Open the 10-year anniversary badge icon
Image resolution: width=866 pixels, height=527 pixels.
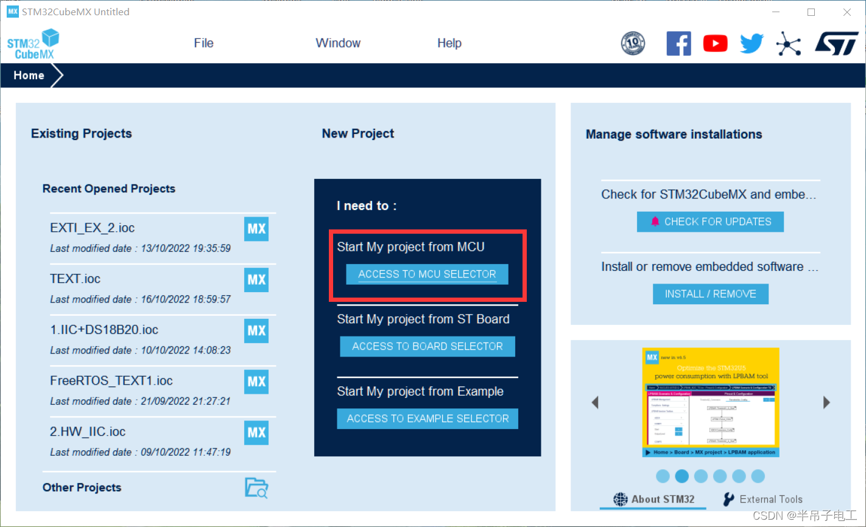pyautogui.click(x=633, y=44)
